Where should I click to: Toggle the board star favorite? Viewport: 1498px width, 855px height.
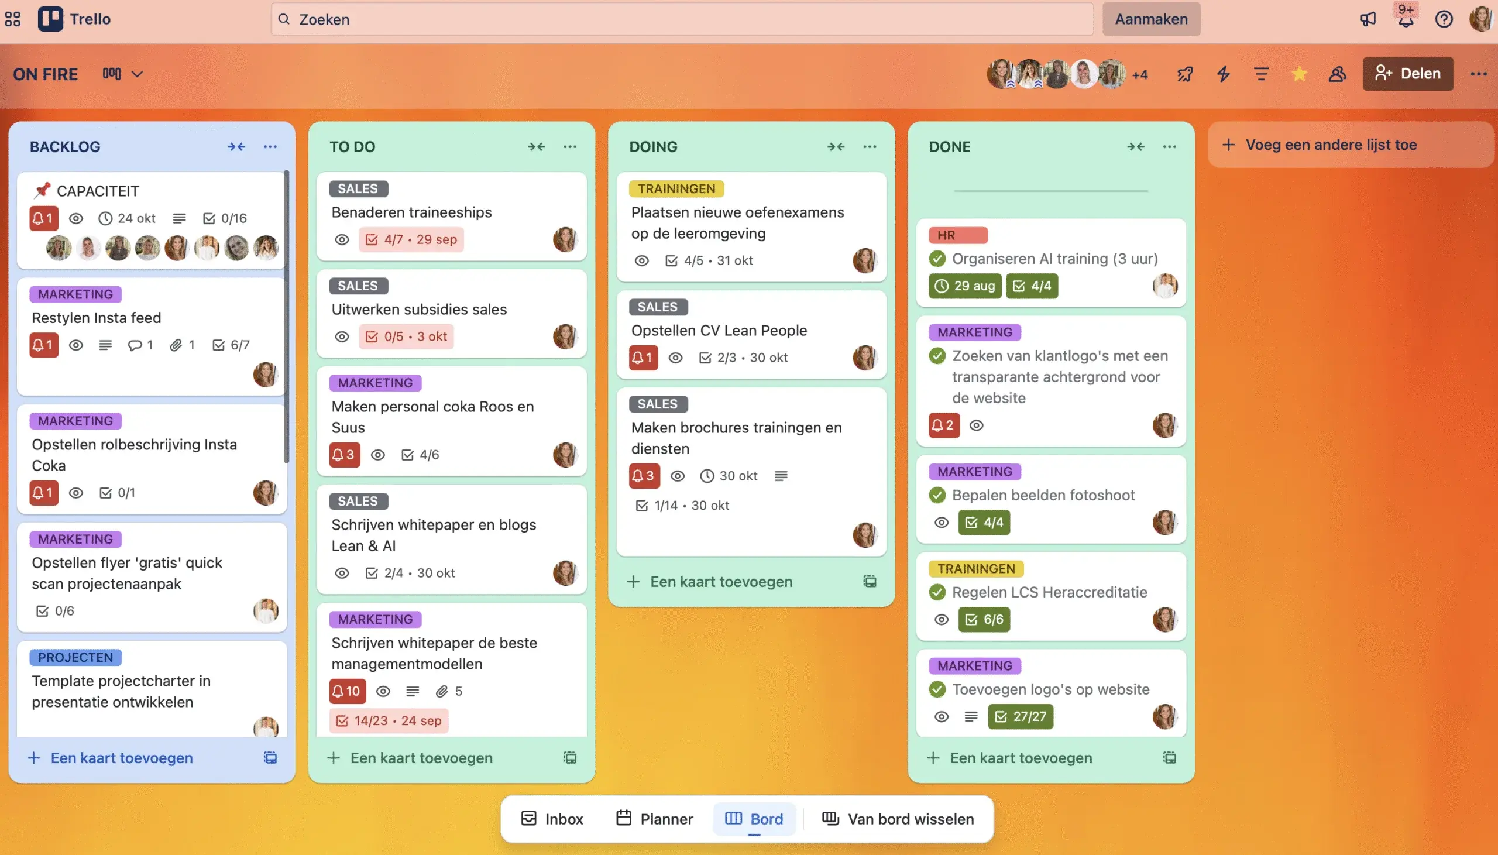pos(1299,74)
